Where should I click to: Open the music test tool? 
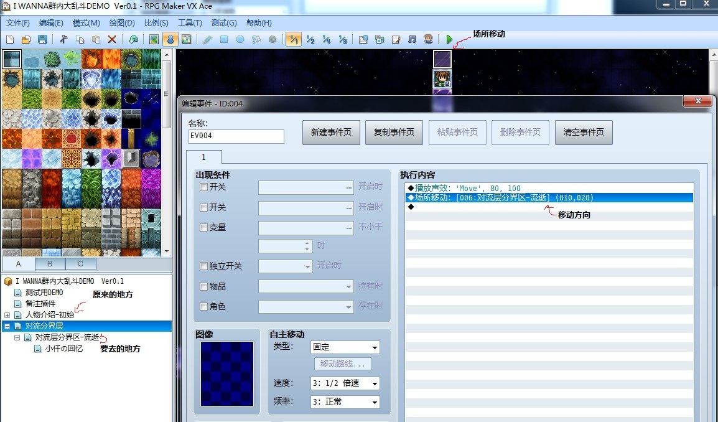click(x=411, y=39)
